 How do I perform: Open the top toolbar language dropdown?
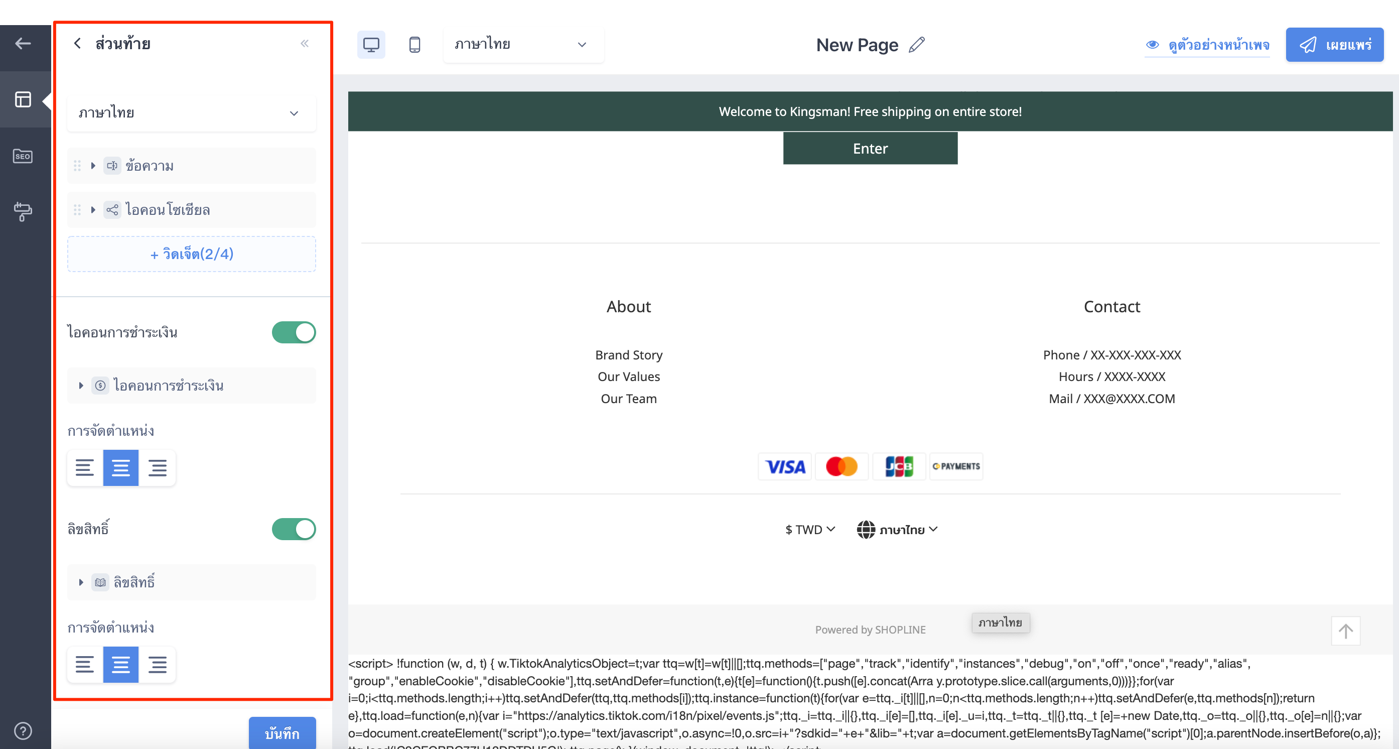click(523, 45)
